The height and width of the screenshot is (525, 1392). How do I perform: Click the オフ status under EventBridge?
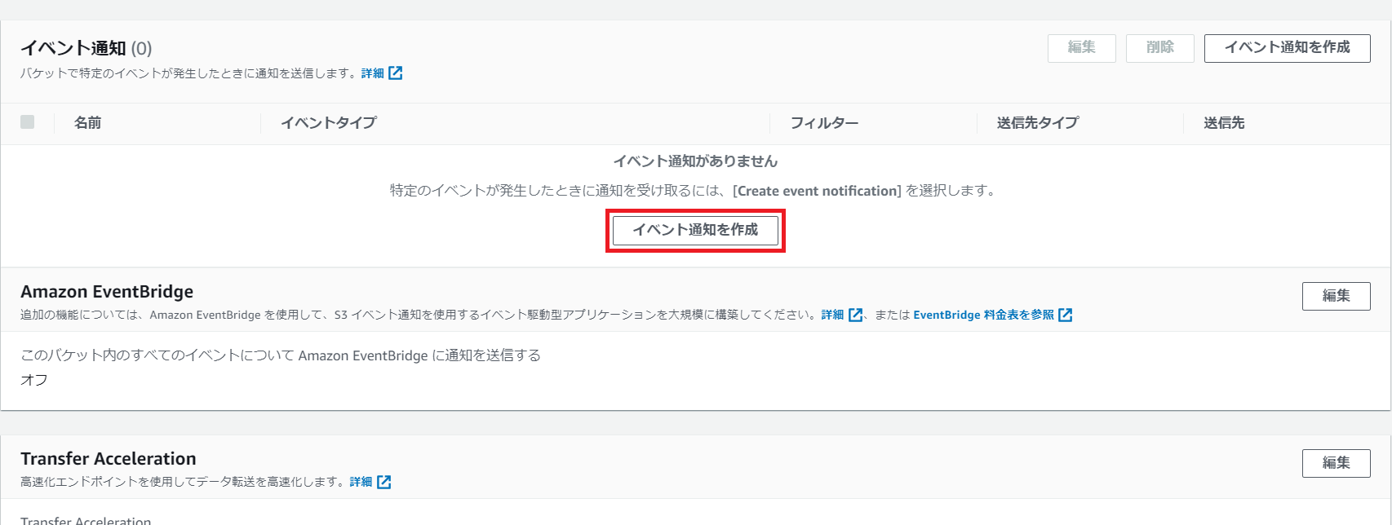(34, 380)
